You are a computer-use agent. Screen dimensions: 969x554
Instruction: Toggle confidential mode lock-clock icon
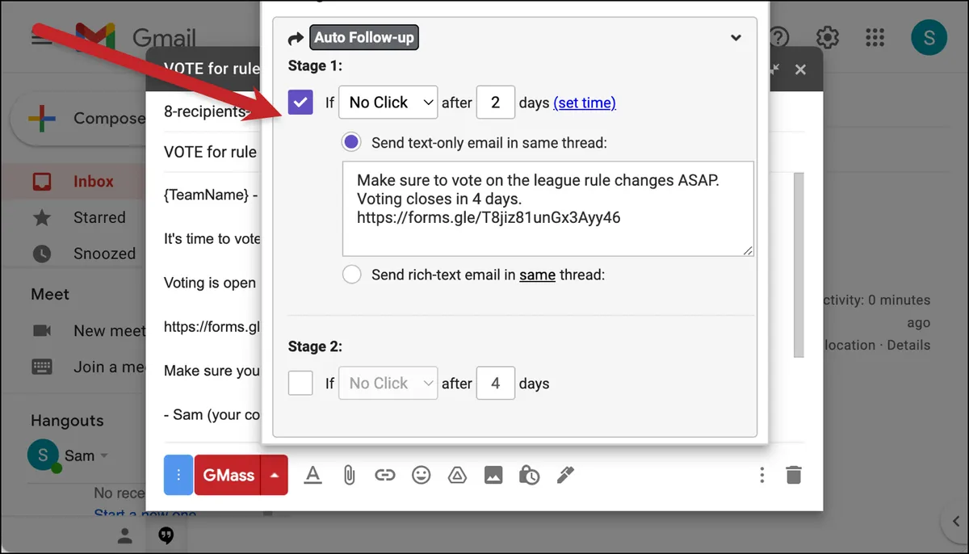click(529, 475)
